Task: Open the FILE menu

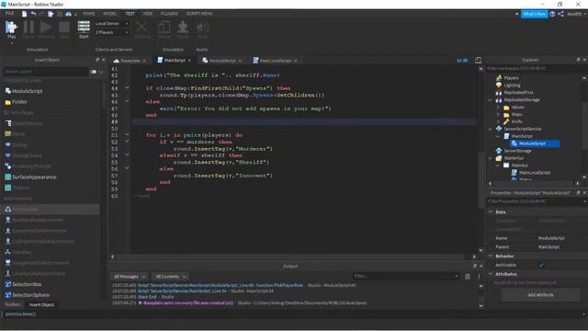Action: pos(10,14)
